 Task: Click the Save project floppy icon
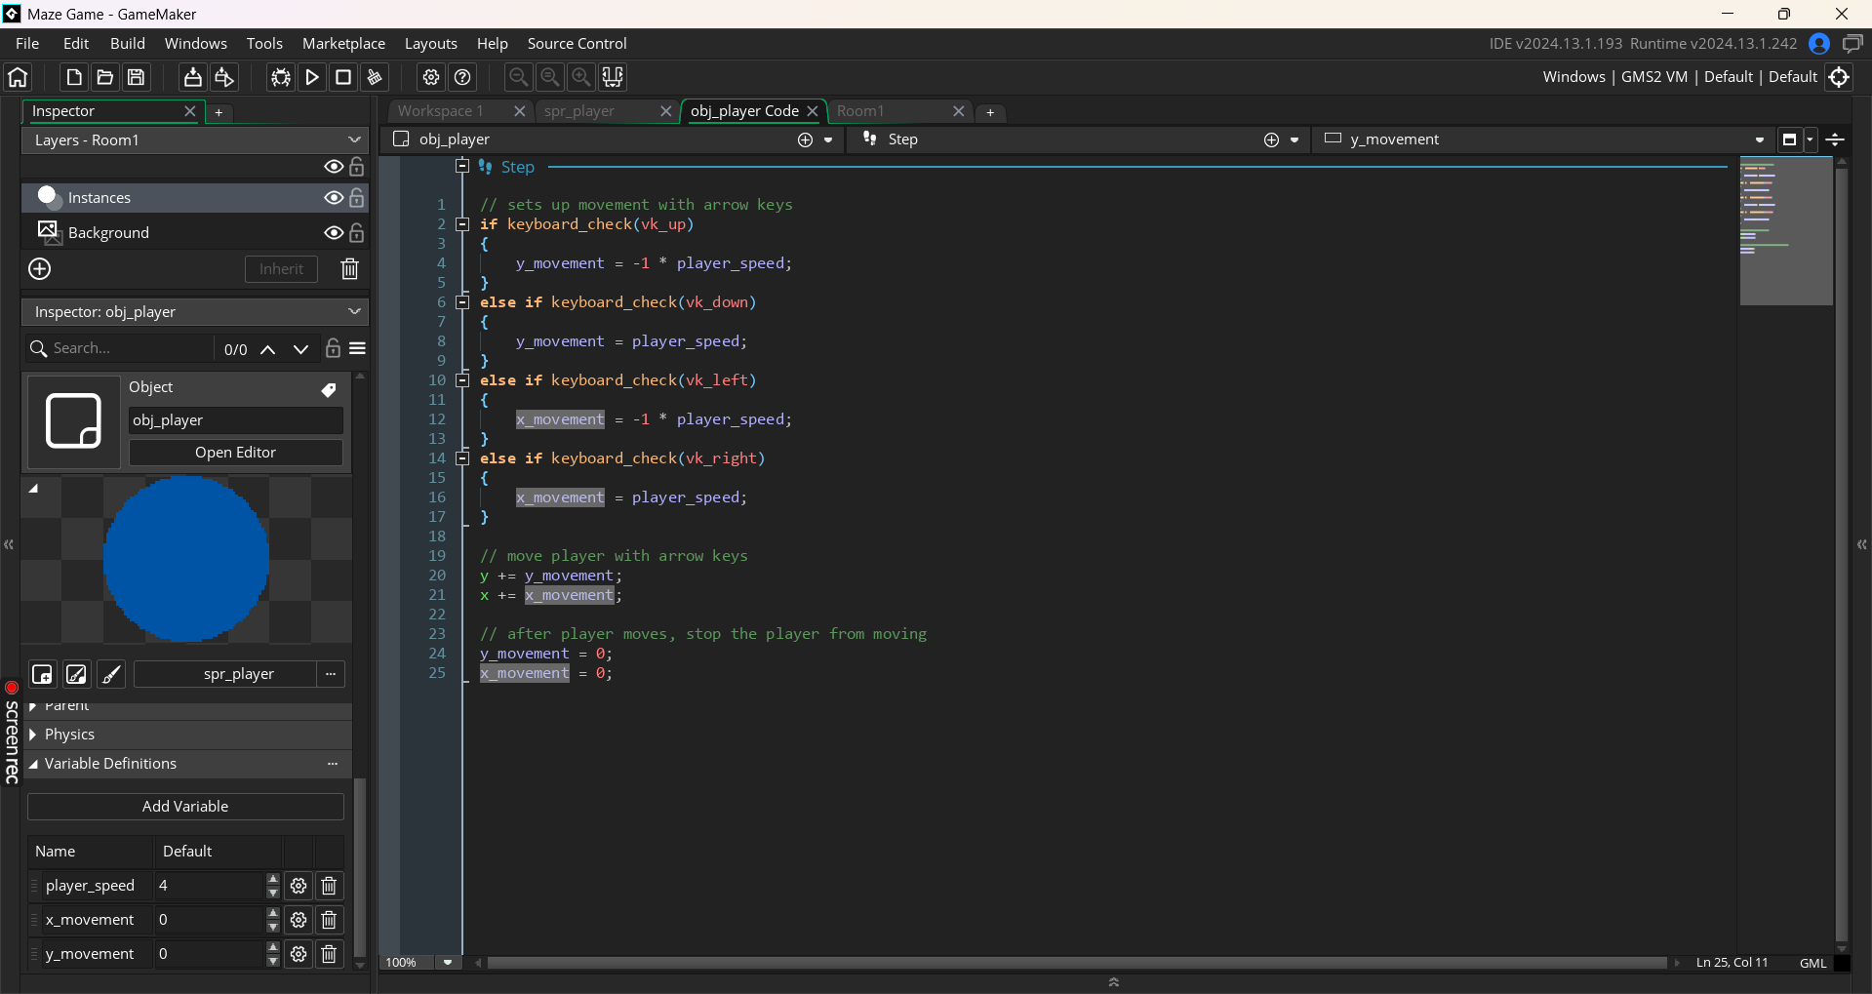137,77
